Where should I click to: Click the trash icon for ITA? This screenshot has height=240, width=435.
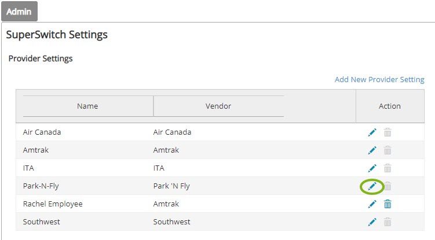point(388,168)
